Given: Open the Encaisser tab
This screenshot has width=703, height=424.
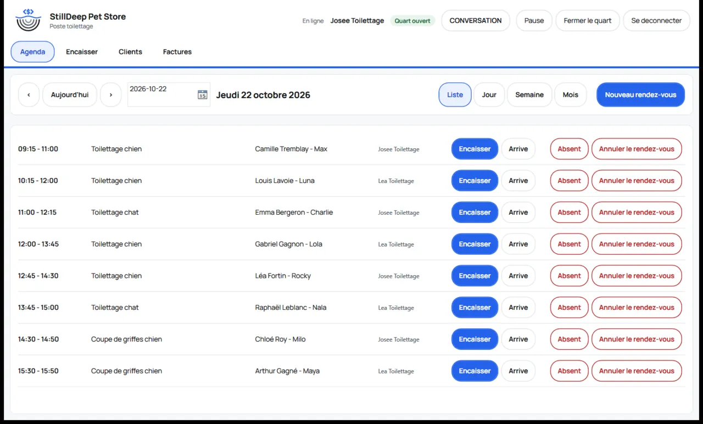Looking at the screenshot, I should point(82,52).
